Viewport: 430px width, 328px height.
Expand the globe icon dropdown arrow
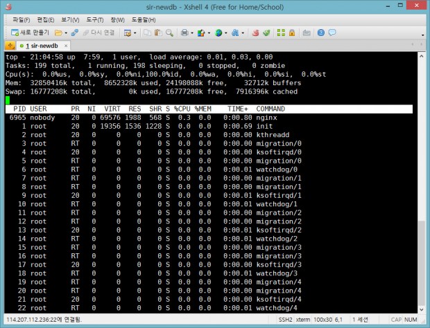coord(226,33)
